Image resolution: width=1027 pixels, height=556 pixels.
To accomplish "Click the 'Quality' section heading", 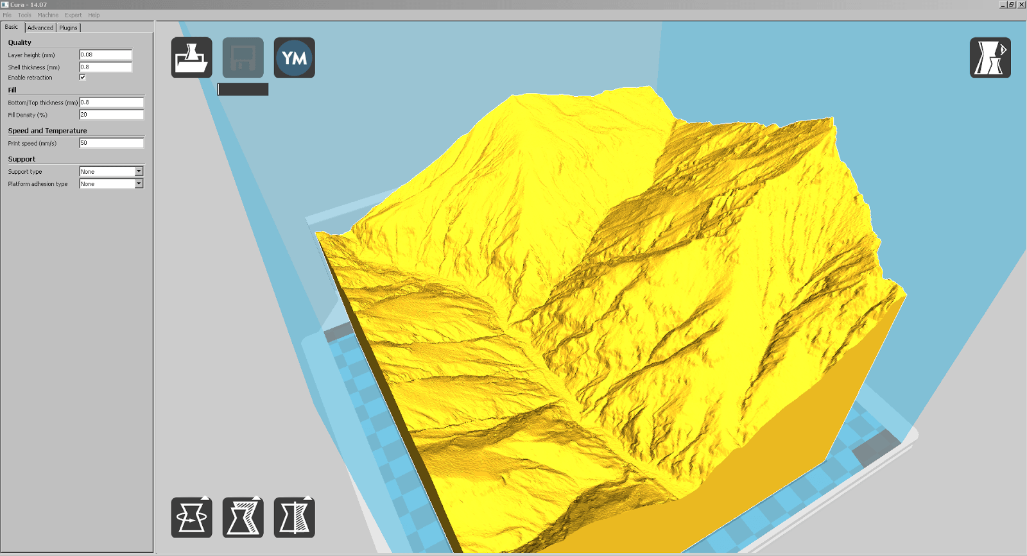I will click(19, 42).
